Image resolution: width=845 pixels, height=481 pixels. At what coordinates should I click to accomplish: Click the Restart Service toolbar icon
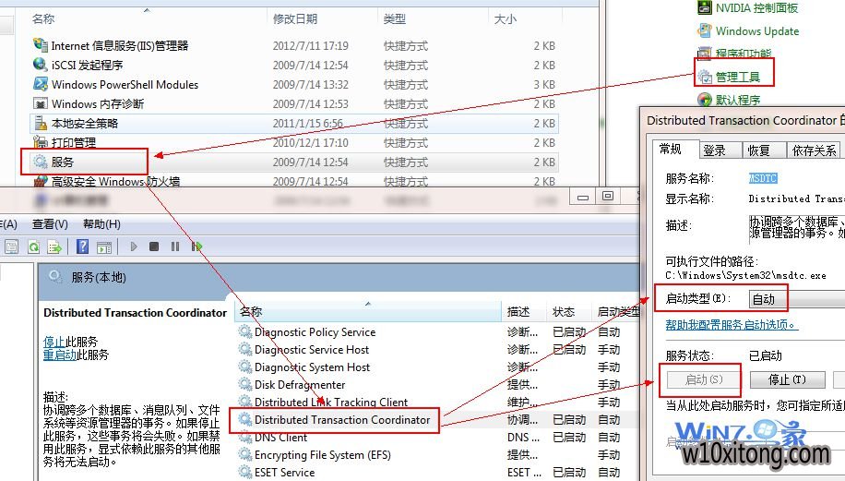196,247
